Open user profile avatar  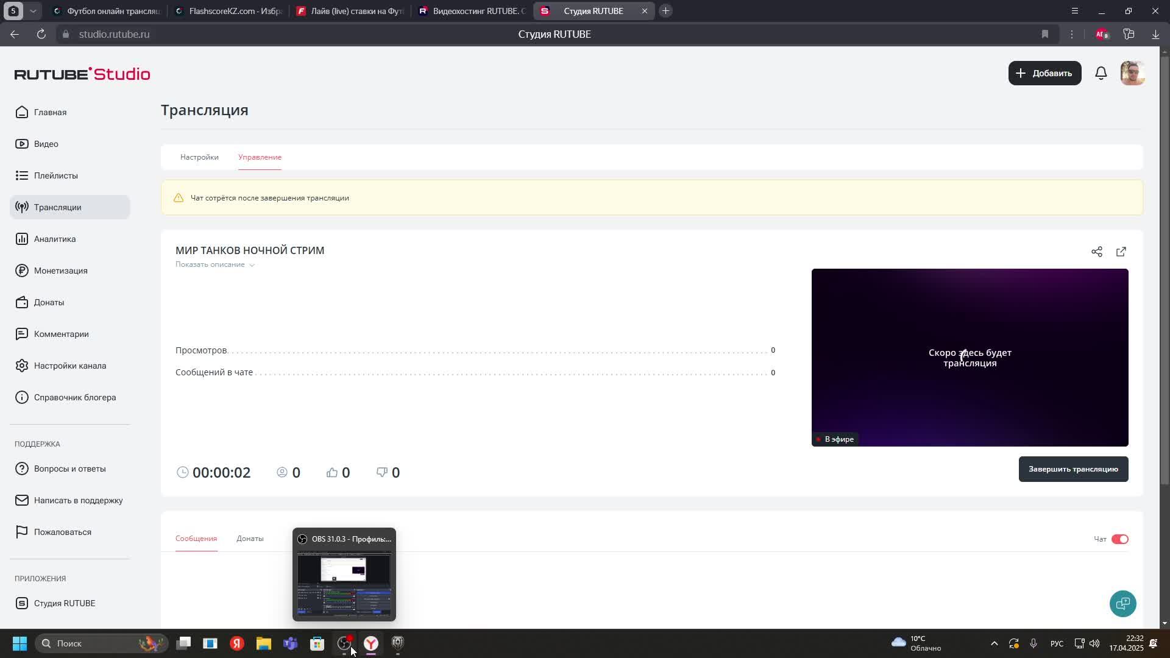pyautogui.click(x=1133, y=73)
